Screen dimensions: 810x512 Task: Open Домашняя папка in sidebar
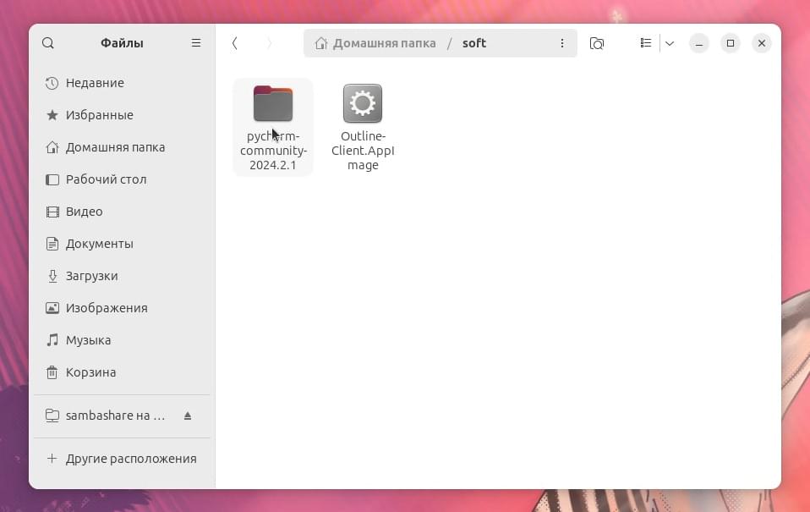tap(122, 147)
